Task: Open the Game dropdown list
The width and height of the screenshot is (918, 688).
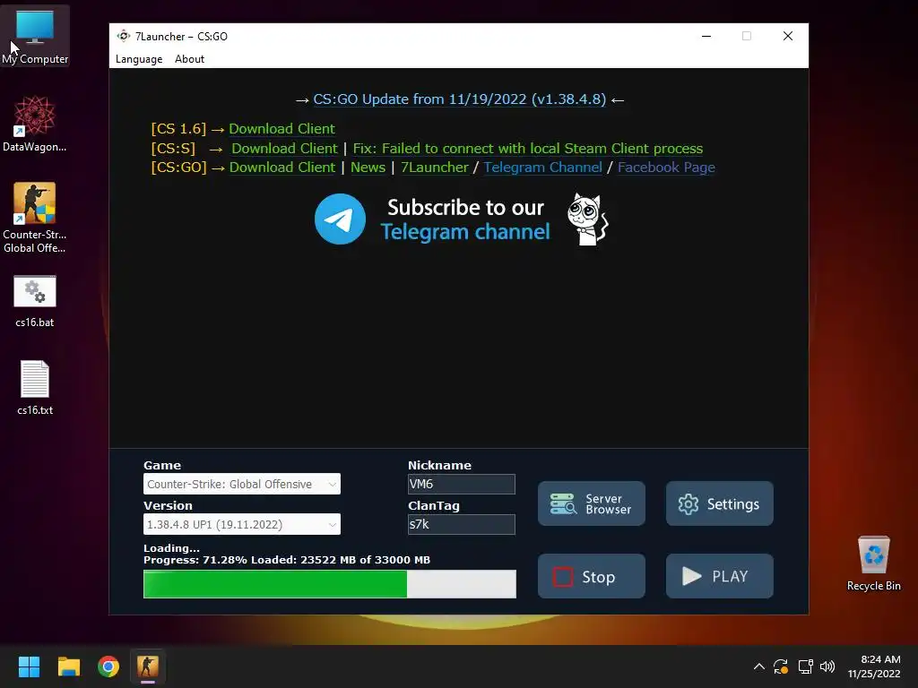Action: click(242, 484)
